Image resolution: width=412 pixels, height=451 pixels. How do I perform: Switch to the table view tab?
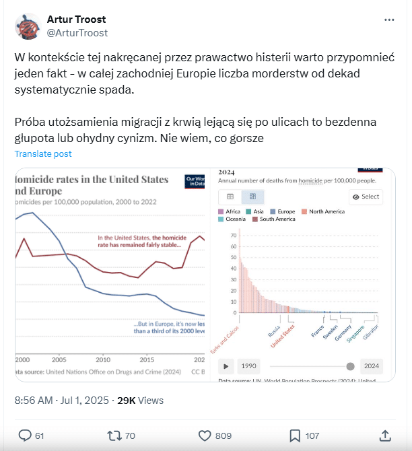(x=230, y=197)
